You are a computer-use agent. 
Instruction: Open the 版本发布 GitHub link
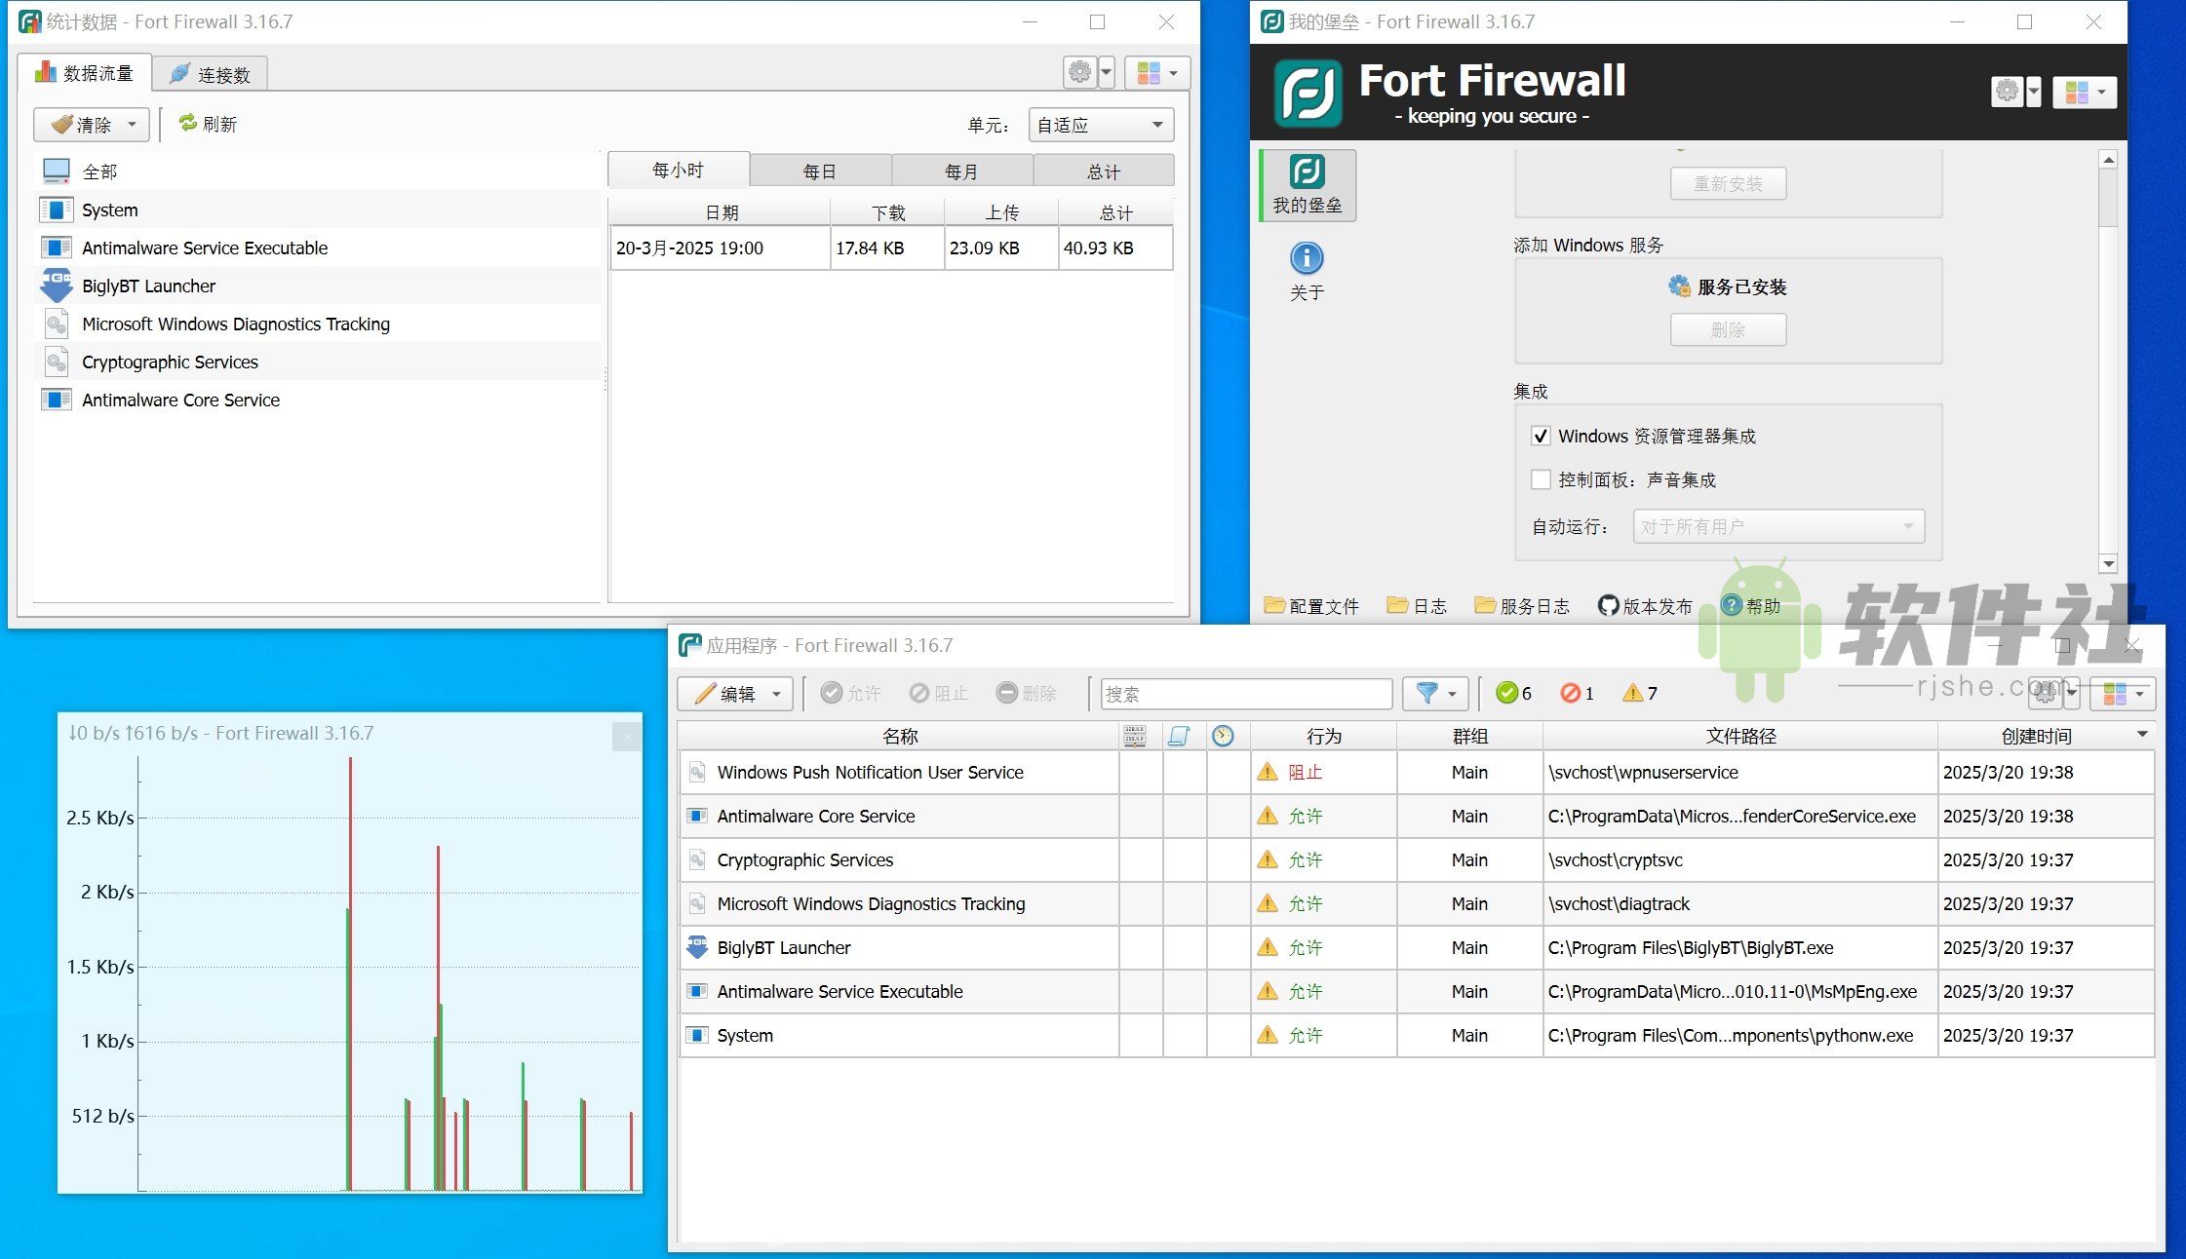[1645, 606]
